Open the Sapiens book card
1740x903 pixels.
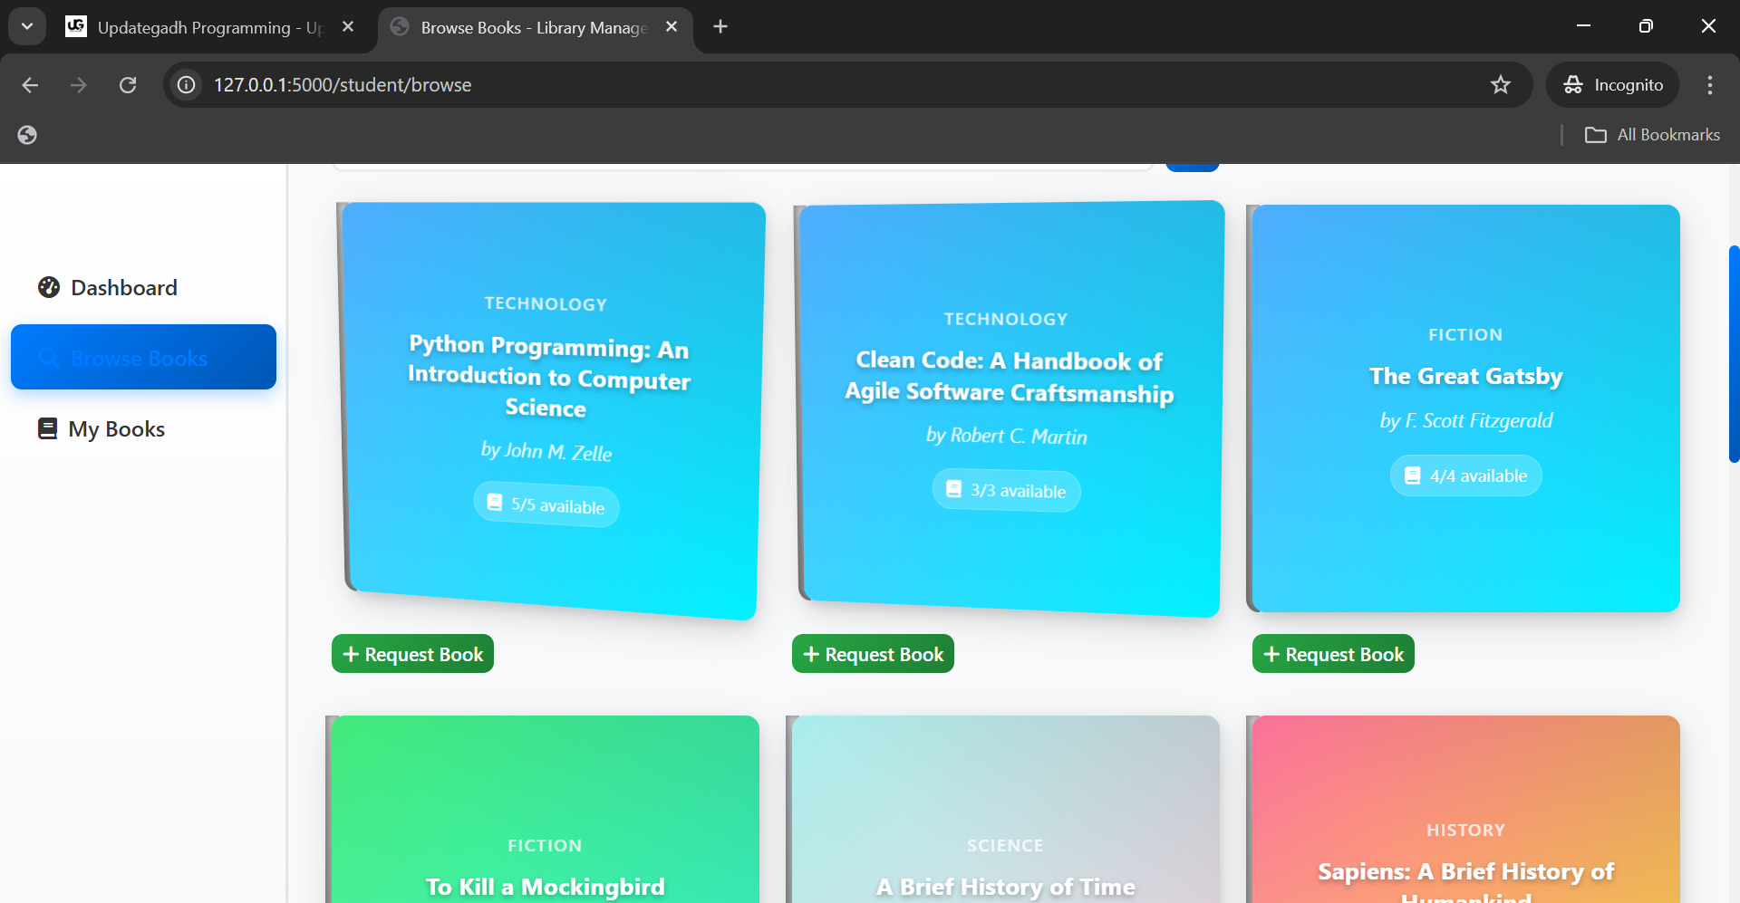point(1464,809)
